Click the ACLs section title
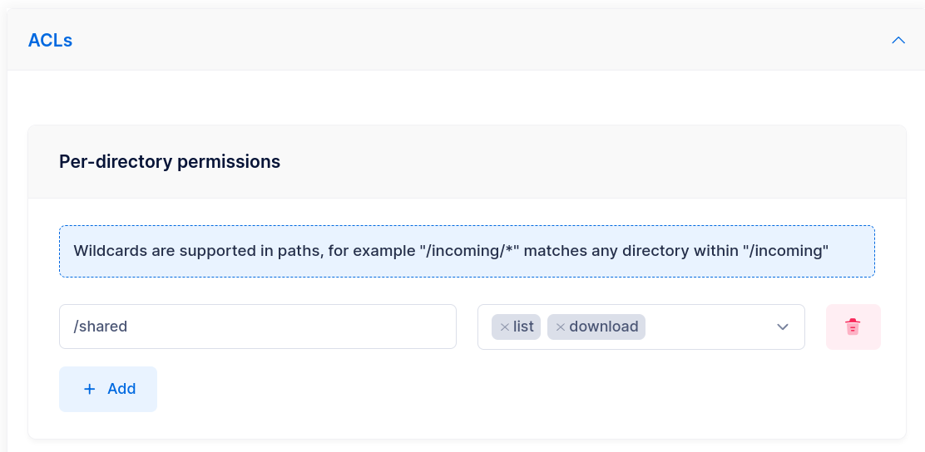The width and height of the screenshot is (925, 452). [50, 40]
